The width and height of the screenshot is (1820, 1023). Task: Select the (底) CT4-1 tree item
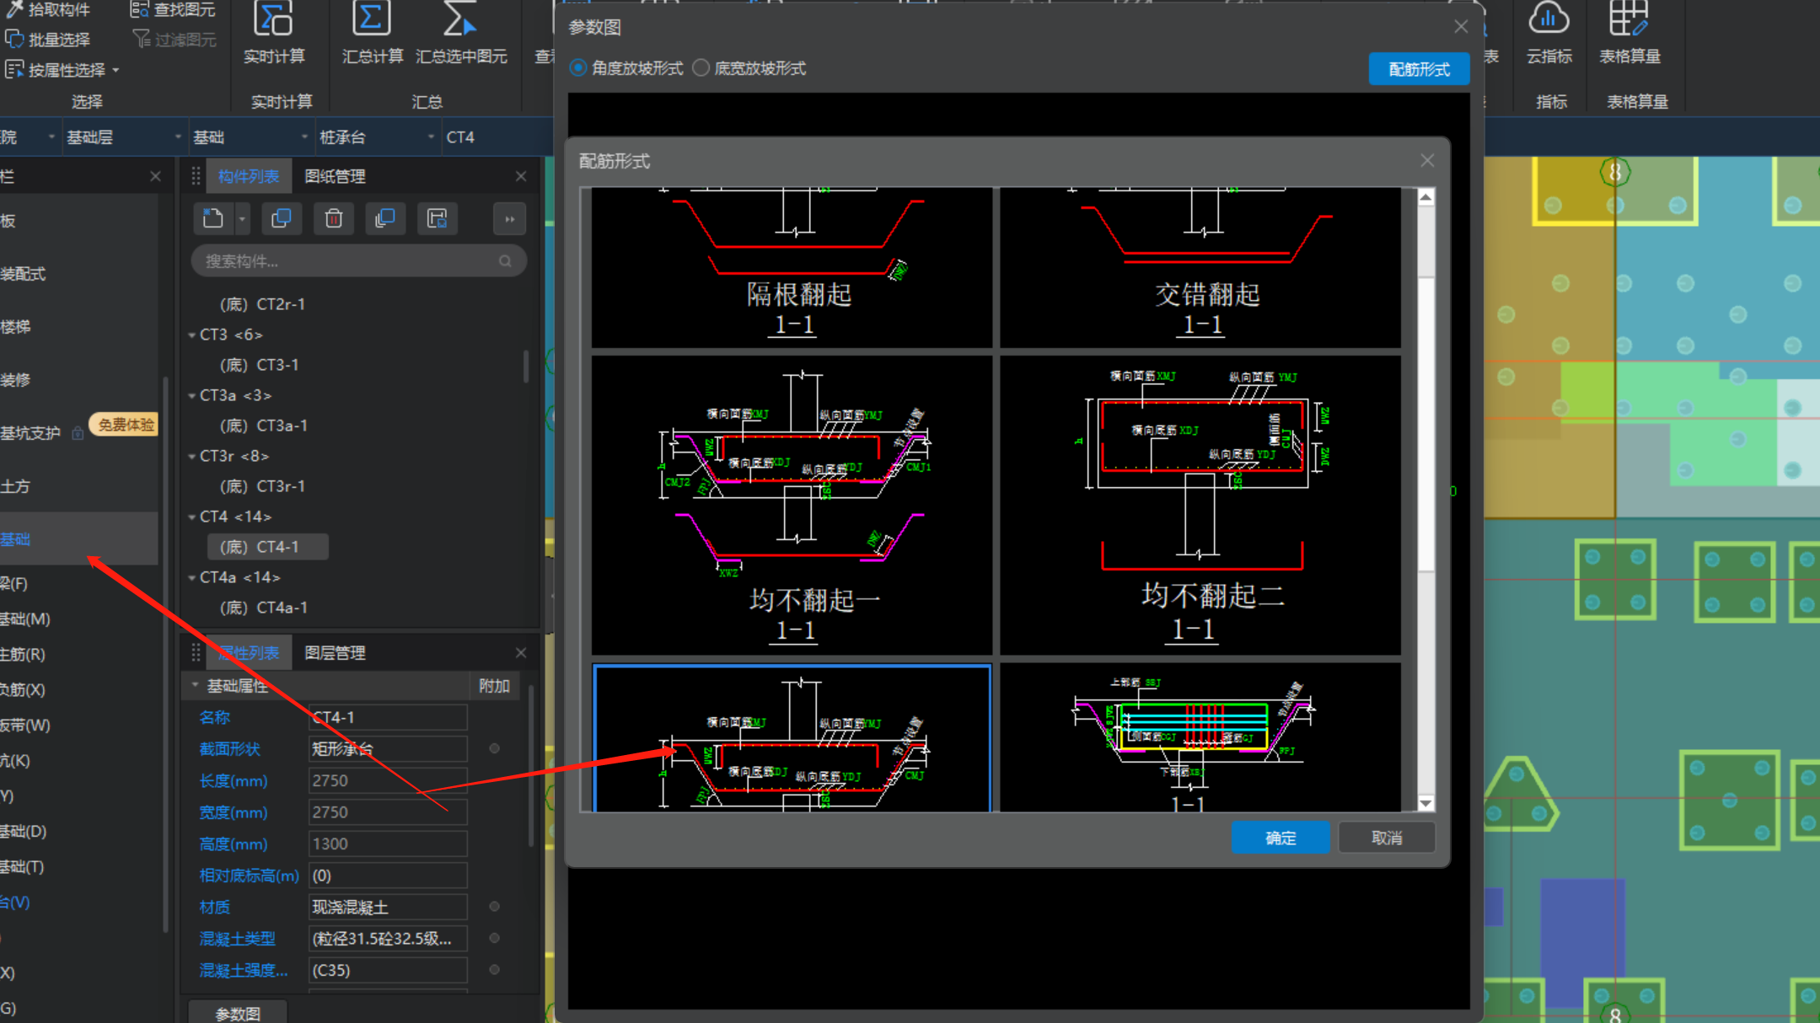(267, 547)
